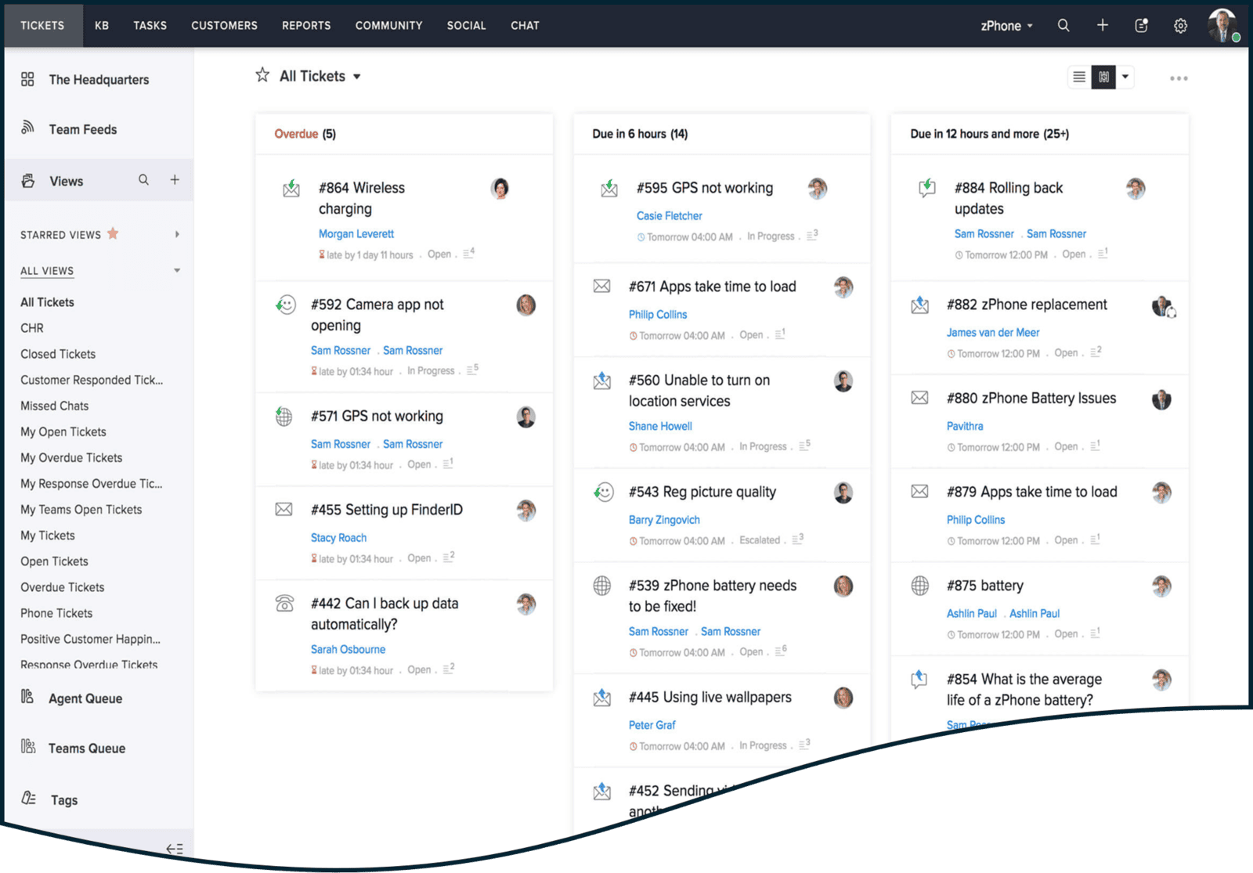Open the three-dots more options menu
The height and width of the screenshot is (873, 1253).
(x=1179, y=78)
